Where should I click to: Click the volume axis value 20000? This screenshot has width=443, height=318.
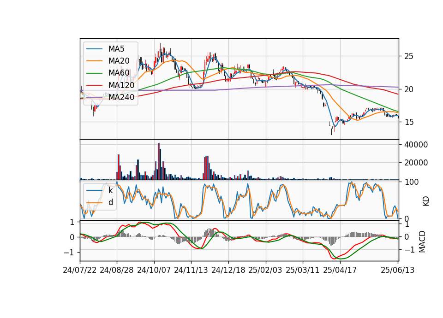(x=416, y=163)
